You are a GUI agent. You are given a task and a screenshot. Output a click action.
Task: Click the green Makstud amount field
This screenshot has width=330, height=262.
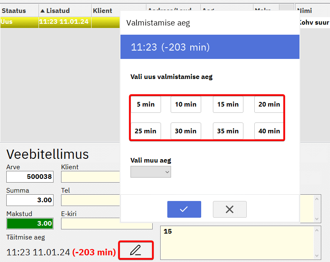(x=30, y=224)
